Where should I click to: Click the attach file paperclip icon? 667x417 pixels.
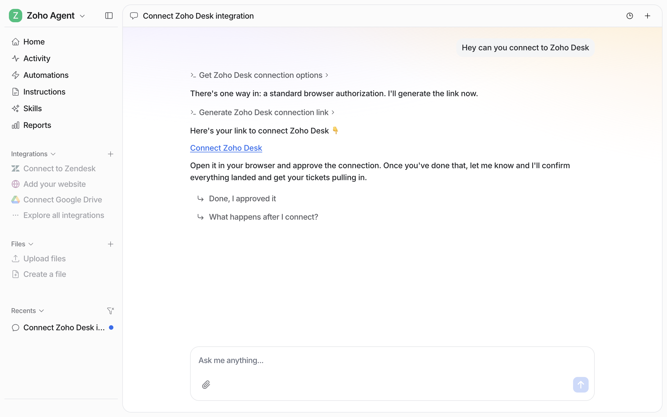(206, 385)
